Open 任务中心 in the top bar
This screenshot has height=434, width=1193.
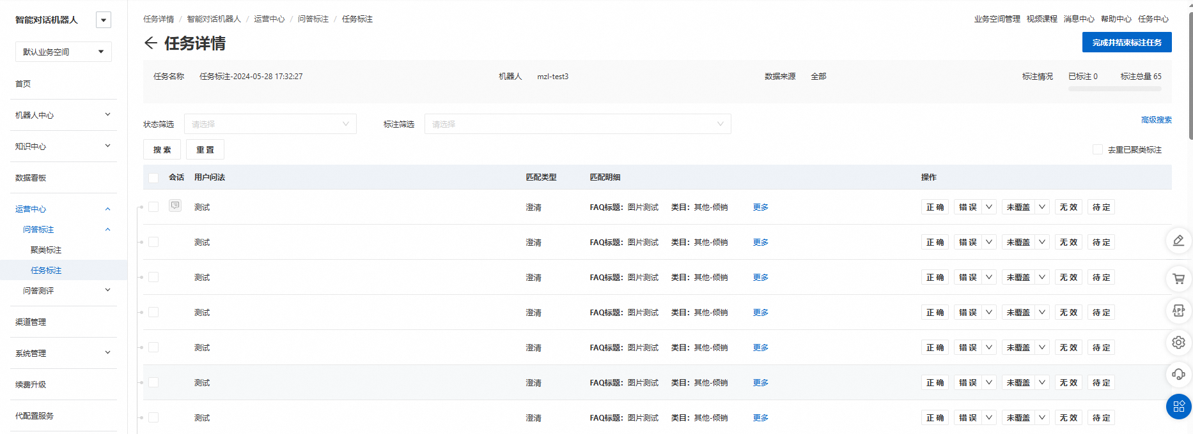[1153, 19]
